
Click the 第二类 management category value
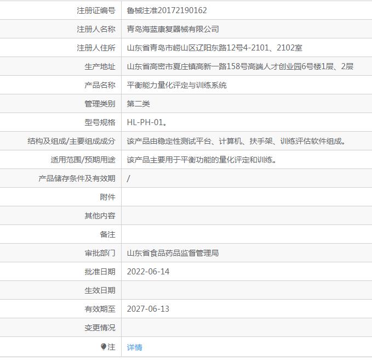(138, 104)
